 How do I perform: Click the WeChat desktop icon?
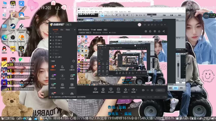(21, 60)
